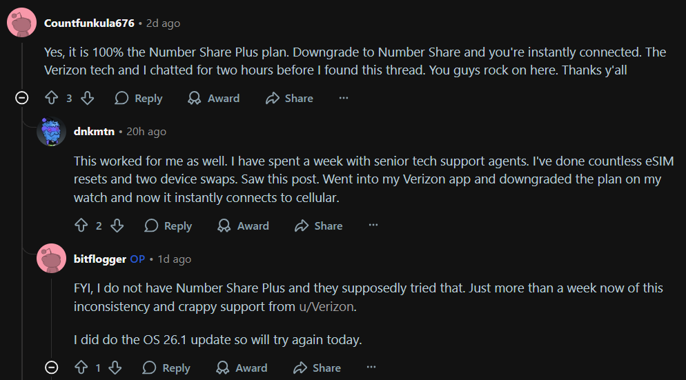
Task: Open Countfunkula676's profile via username
Action: pos(89,23)
